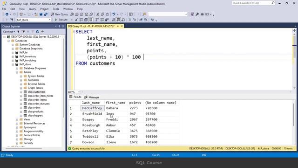Open the Help menu
Viewport: 298px width, 168px height.
coord(80,9)
